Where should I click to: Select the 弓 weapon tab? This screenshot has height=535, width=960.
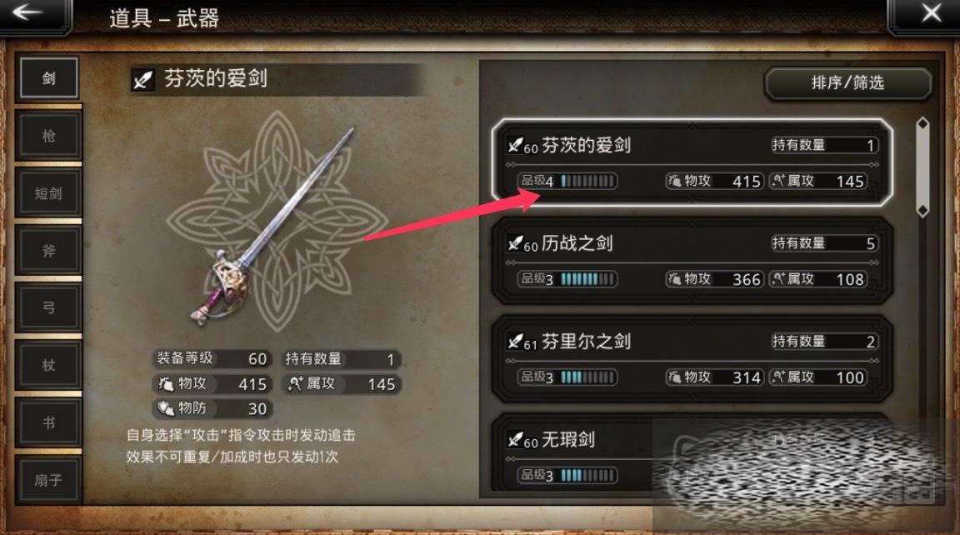(49, 307)
